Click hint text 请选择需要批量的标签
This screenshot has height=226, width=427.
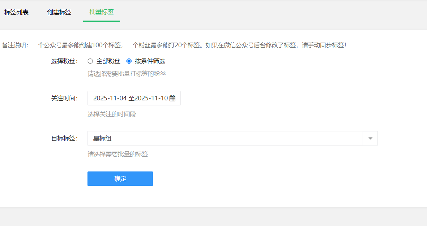118,155
